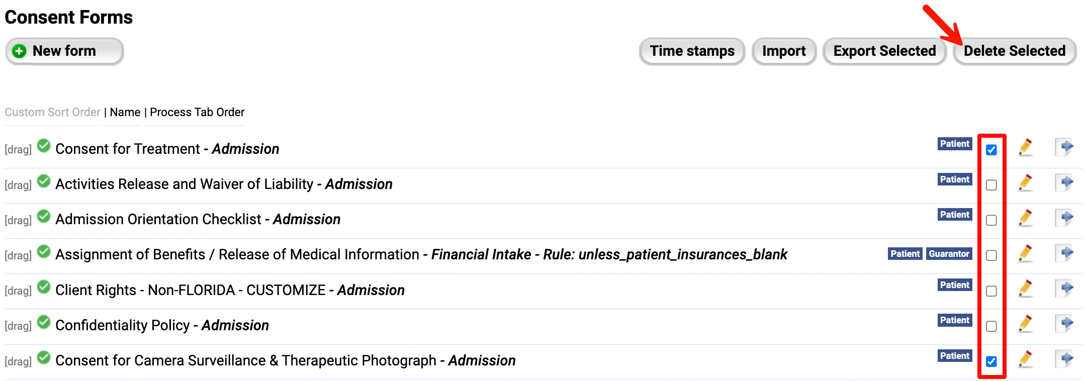Click the green plus icon on New form
This screenshot has width=1086, height=381.
19,51
